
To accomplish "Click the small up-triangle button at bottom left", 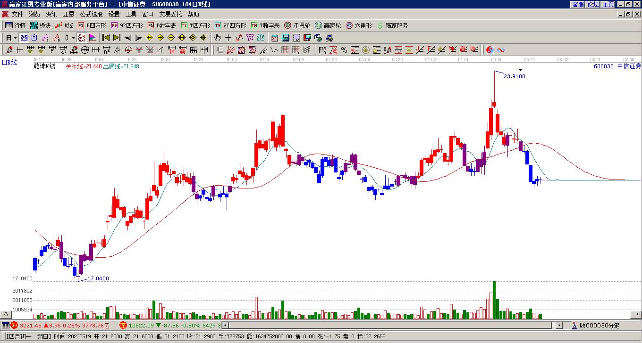I will [6, 314].
